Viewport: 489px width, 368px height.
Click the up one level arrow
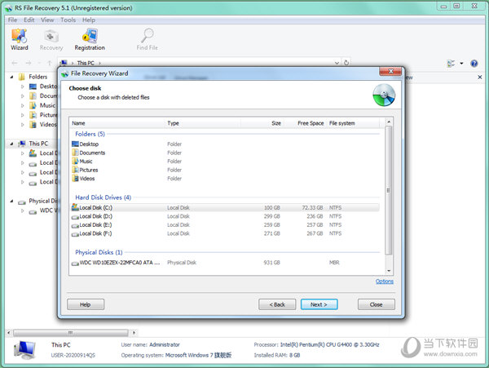49,63
